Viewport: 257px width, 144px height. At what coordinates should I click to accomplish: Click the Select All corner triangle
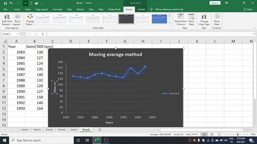pyautogui.click(x=5, y=41)
